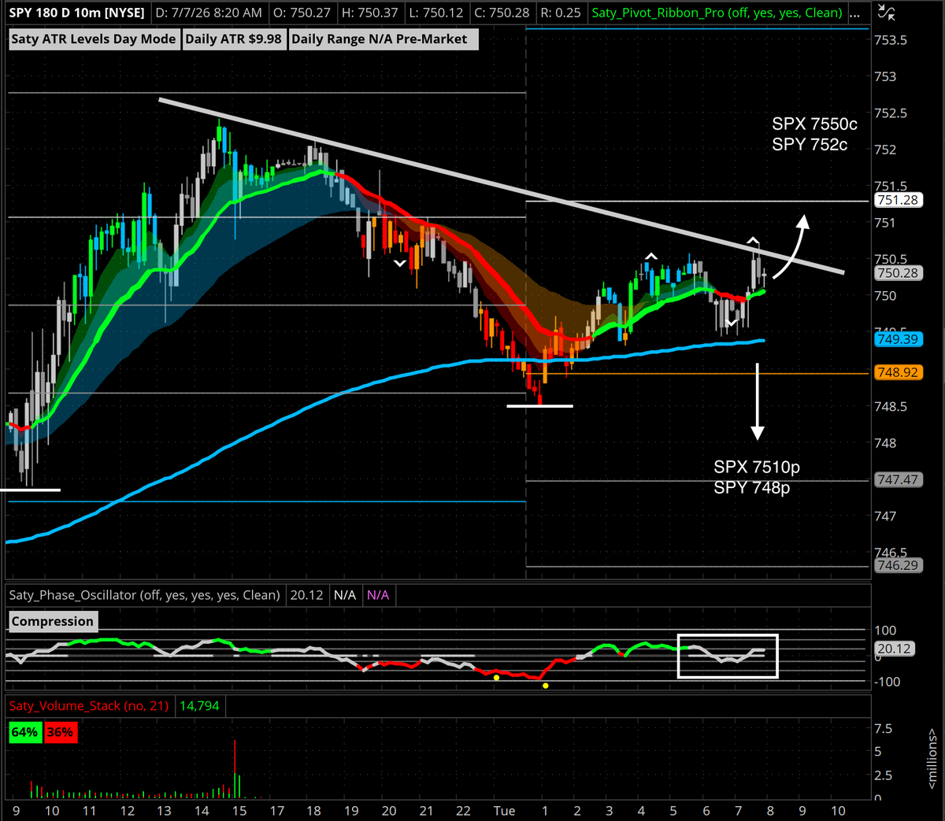Click the 100 label on oscillator axis

click(885, 631)
